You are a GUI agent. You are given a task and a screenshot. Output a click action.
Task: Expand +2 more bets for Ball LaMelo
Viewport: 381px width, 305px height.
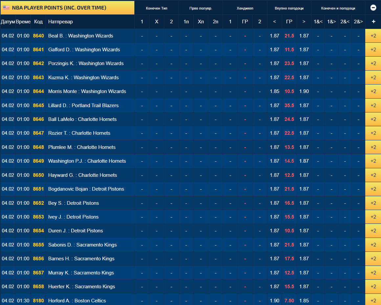(373, 119)
